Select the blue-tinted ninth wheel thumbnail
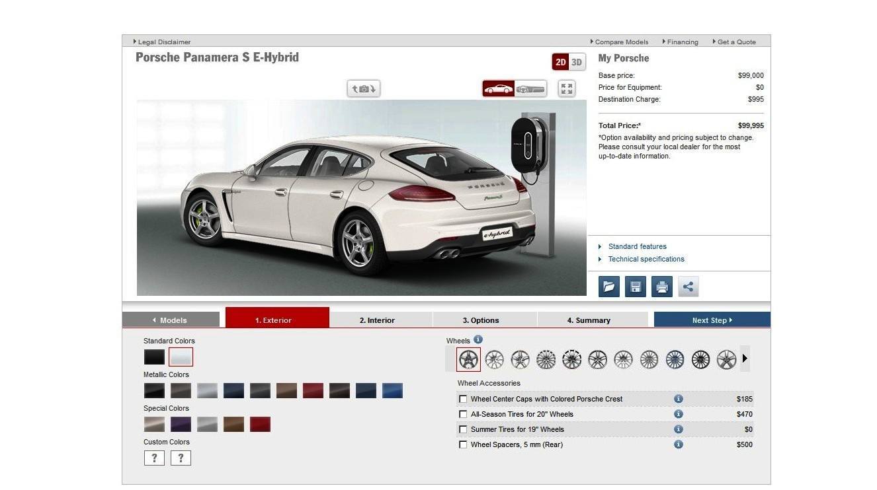The height and width of the screenshot is (490, 877). pyautogui.click(x=675, y=359)
